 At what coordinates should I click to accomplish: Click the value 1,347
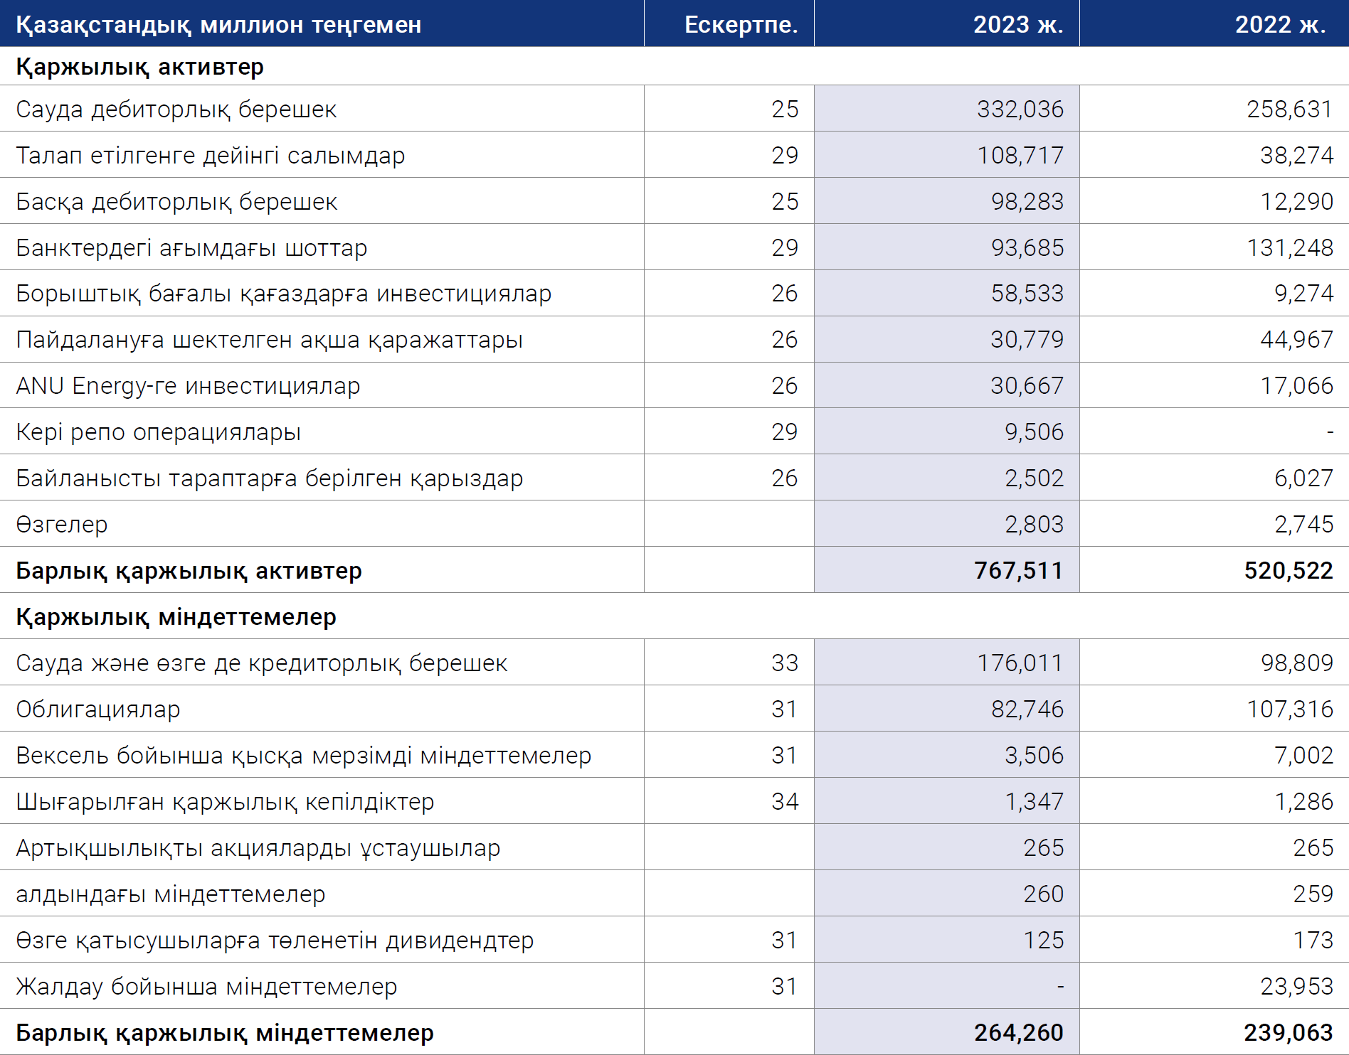[1034, 802]
